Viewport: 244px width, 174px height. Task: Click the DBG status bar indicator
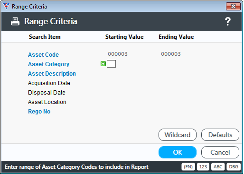234,167
